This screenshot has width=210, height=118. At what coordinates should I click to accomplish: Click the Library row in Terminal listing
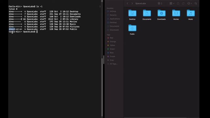[x=44, y=19]
